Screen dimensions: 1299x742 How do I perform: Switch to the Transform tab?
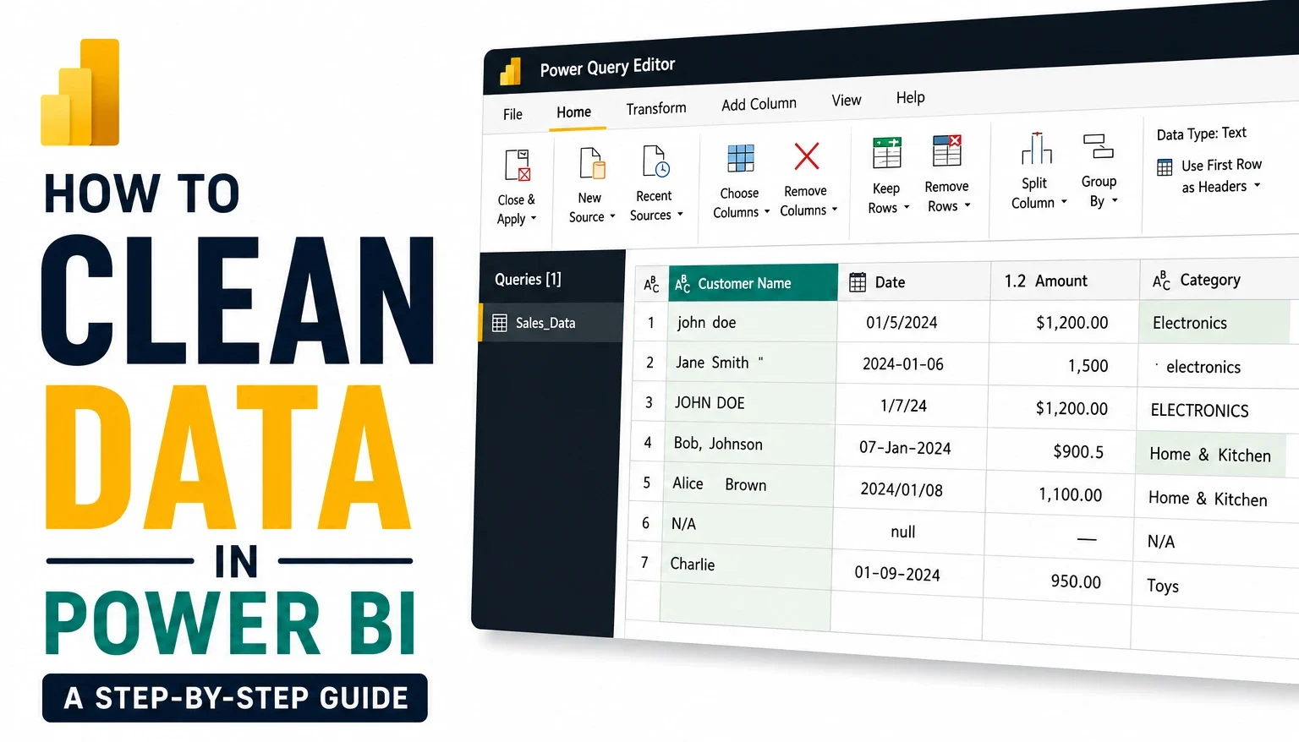pos(656,108)
